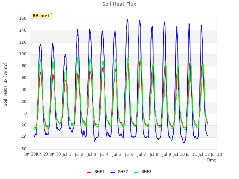Image resolution: width=239 pixels, height=179 pixels.
Task: Click the Jul 4 x-axis tick label
Action: click(104, 154)
